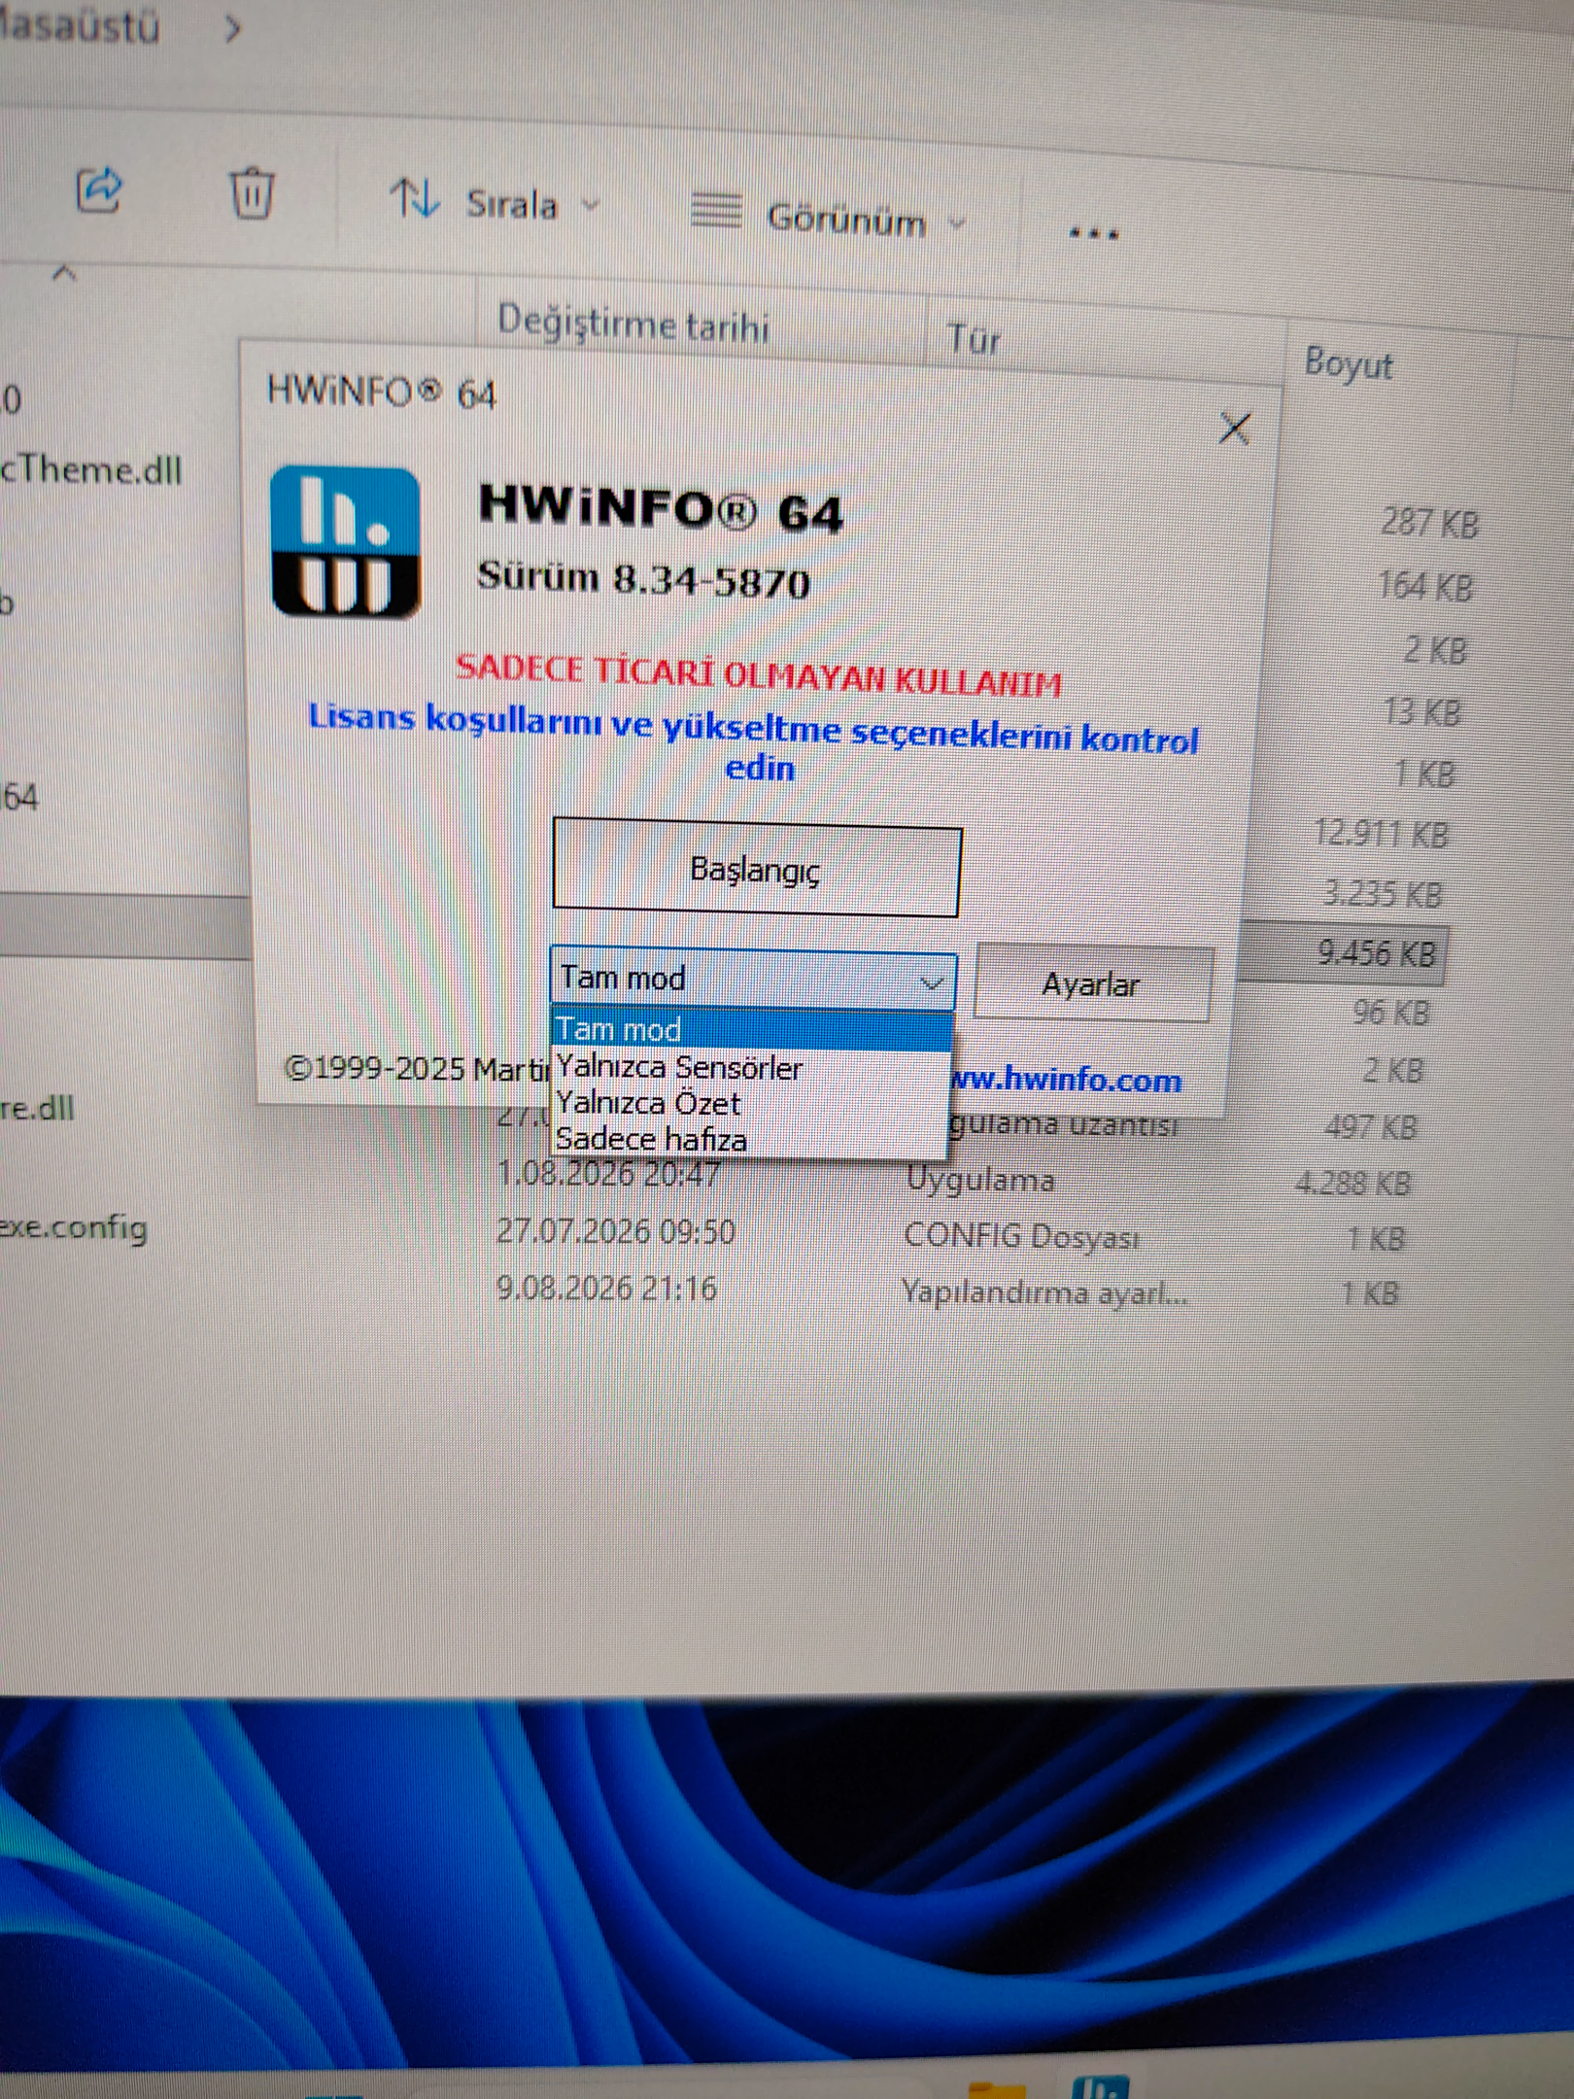The width and height of the screenshot is (1574, 2099).
Task: Click the date 27.07.2026 09:50
Action: click(x=616, y=1231)
